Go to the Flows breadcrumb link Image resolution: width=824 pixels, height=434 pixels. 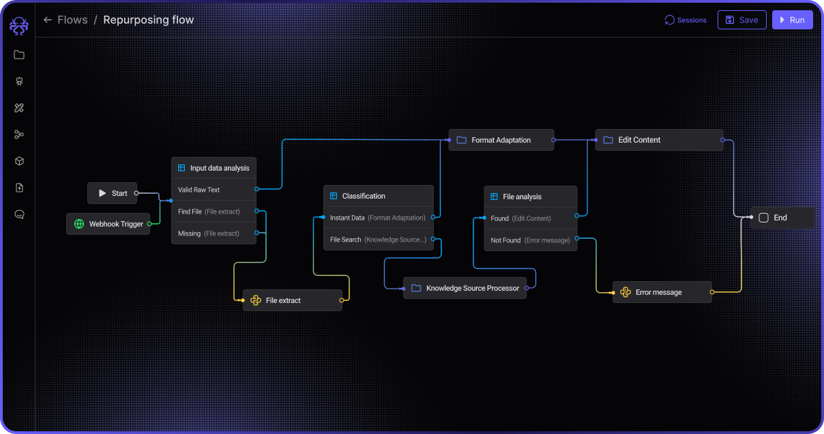(x=72, y=20)
